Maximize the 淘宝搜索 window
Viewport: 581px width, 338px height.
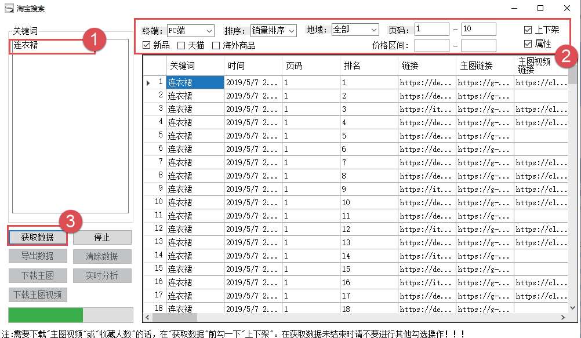540,8
